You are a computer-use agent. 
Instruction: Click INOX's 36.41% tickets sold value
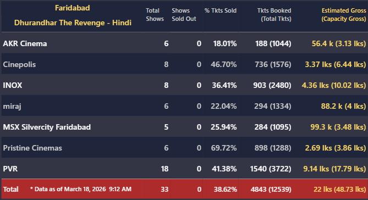click(224, 85)
